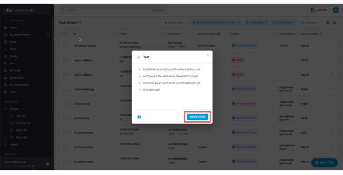Open Test 3 (0) folder

(x=21, y=137)
